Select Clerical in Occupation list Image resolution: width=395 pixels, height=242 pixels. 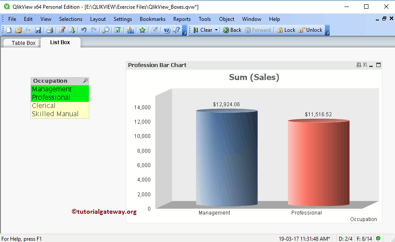(x=60, y=106)
